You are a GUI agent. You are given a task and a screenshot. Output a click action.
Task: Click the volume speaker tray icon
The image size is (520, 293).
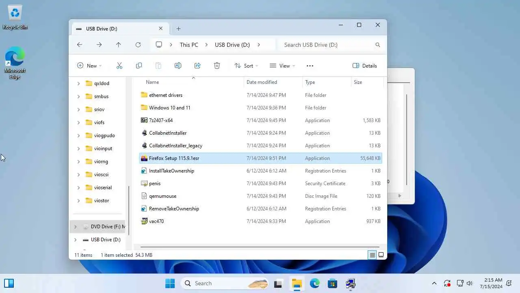tap(470, 284)
